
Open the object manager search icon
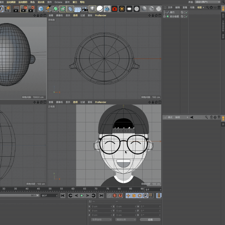tap(208, 7)
